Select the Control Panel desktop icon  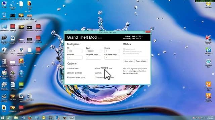coord(4,28)
